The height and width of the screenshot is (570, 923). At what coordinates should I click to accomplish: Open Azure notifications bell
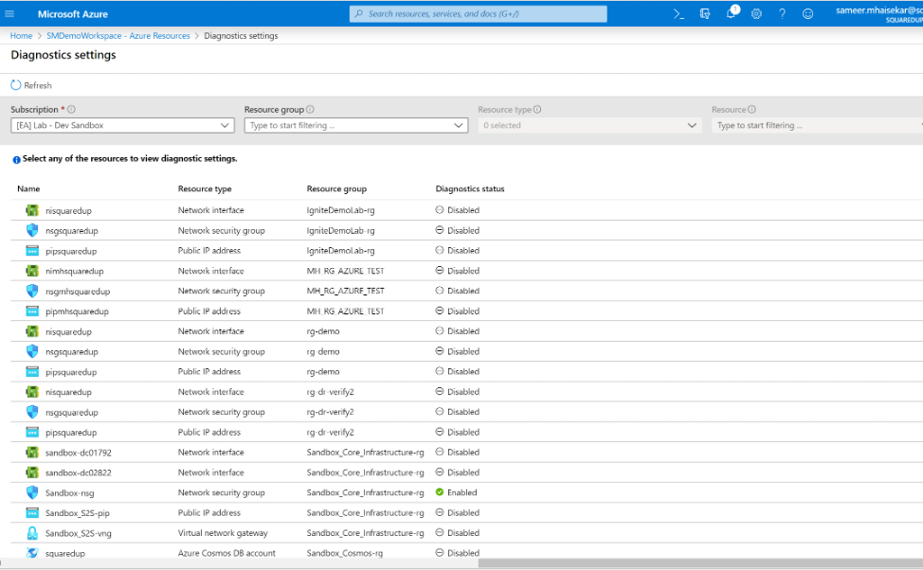(x=732, y=13)
